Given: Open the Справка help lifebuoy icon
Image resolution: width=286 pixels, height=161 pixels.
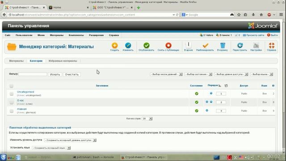Looking at the screenshot, I should [x=271, y=46].
